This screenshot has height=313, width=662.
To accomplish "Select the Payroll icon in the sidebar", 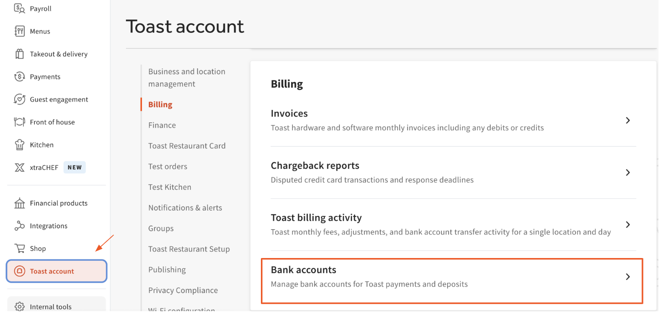I will click(19, 8).
